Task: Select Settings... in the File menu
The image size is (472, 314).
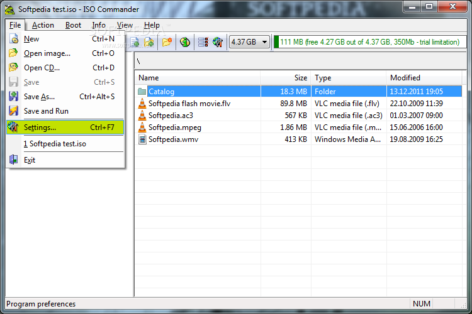Action: [65, 127]
